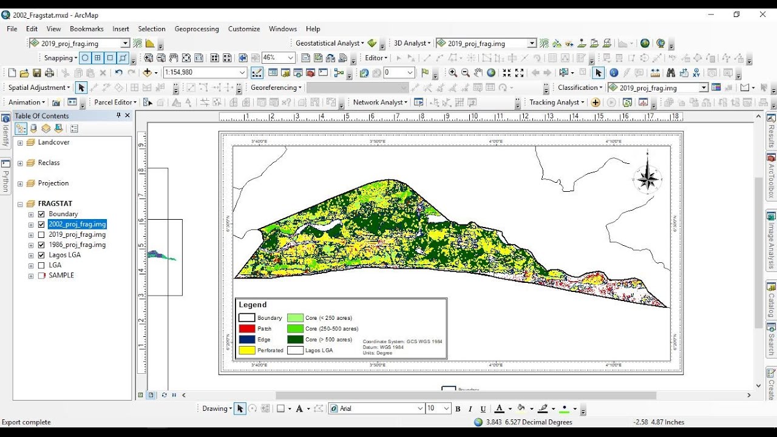Expand the Landcover group layer

20,143
